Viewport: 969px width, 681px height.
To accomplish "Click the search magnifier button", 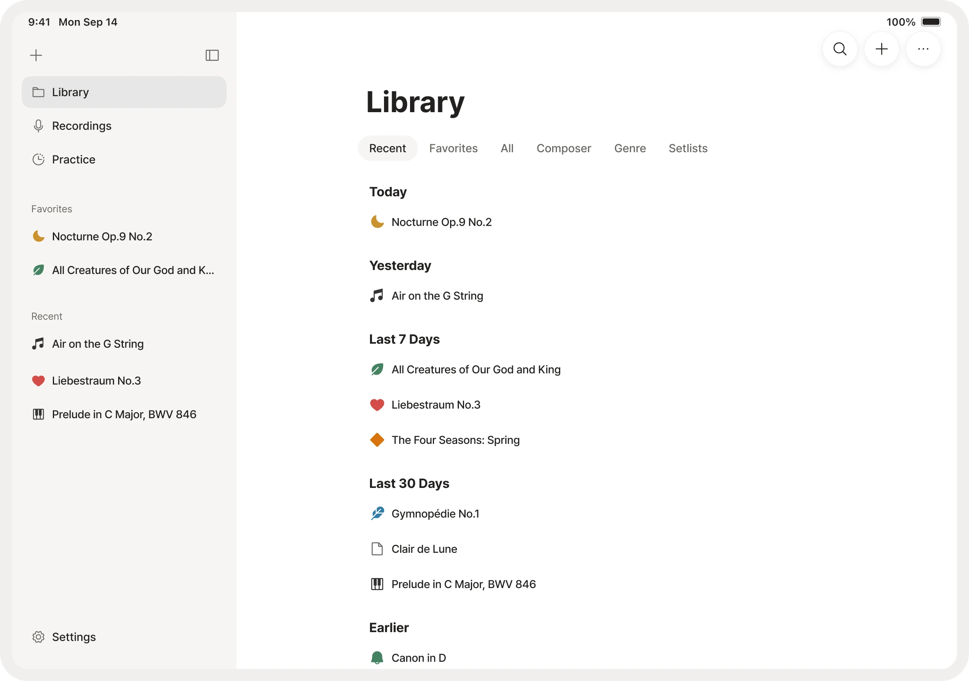I will click(840, 49).
